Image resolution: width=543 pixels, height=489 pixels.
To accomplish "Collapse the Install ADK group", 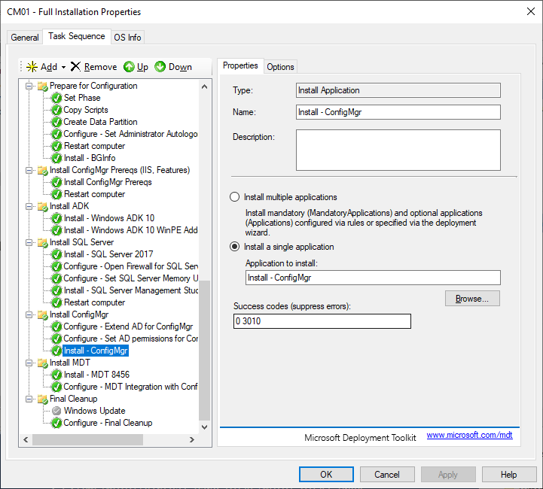I will coord(29,206).
